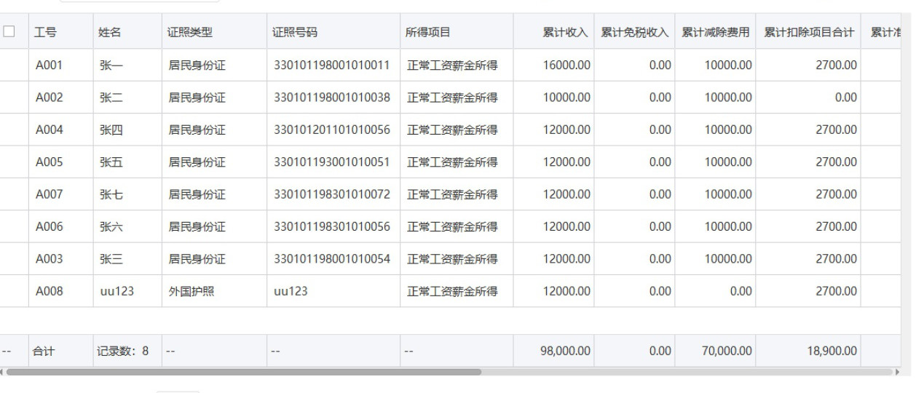Click the 累计扣除项目合计 column header
The width and height of the screenshot is (924, 393).
tap(809, 33)
